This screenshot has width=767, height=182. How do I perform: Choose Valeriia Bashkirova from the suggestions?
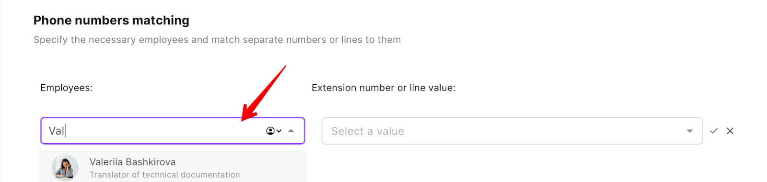(x=173, y=167)
